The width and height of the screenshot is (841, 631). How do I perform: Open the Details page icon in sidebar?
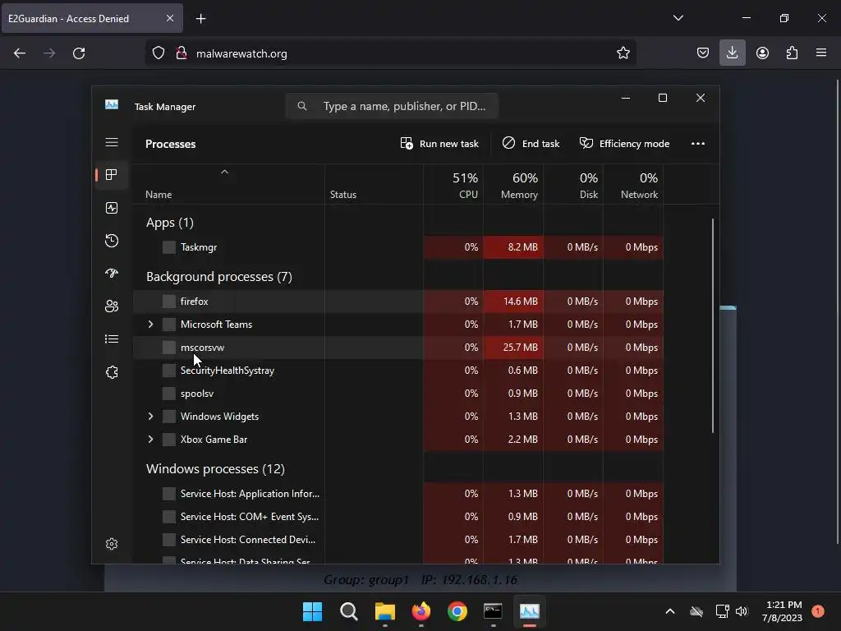(x=112, y=339)
